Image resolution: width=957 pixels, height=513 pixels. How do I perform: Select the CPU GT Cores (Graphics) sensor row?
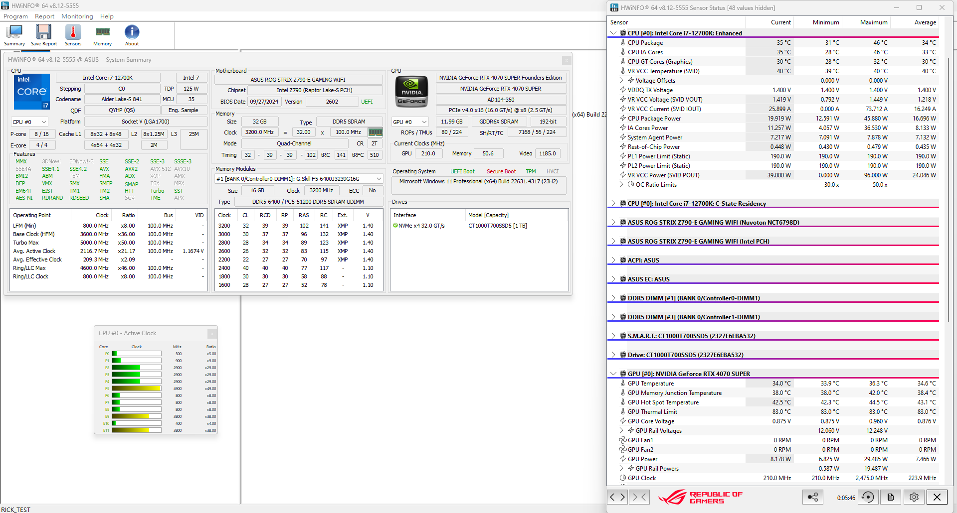pos(773,62)
